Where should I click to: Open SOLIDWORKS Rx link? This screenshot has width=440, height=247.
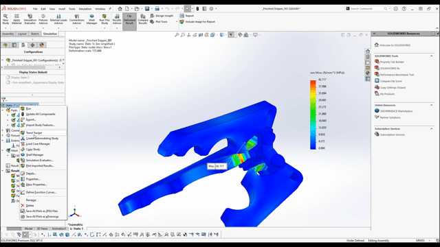pyautogui.click(x=390, y=69)
